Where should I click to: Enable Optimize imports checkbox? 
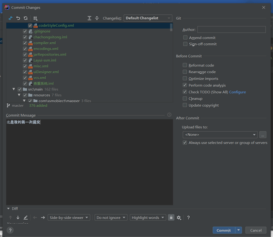click(x=185, y=78)
